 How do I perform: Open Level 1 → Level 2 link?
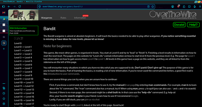[x=23, y=50]
